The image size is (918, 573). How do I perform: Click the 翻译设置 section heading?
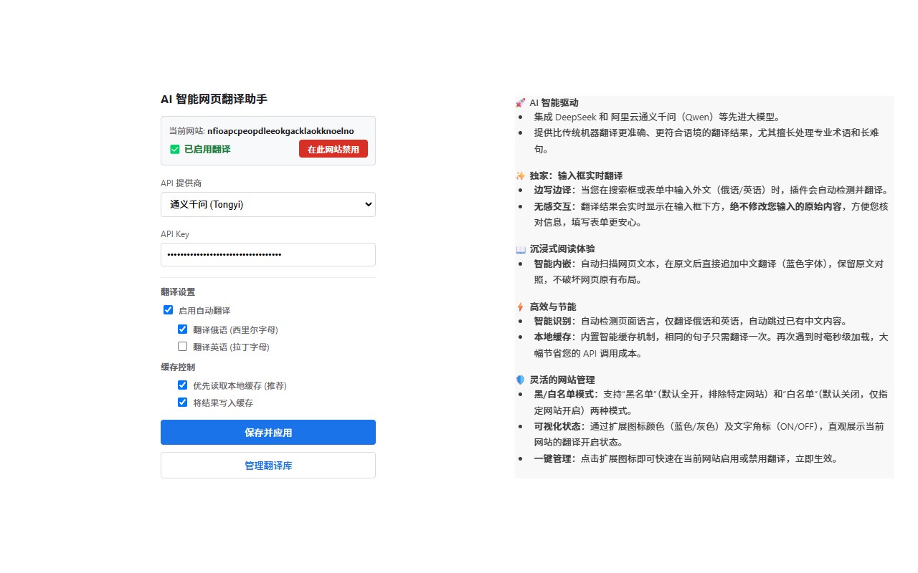(178, 292)
